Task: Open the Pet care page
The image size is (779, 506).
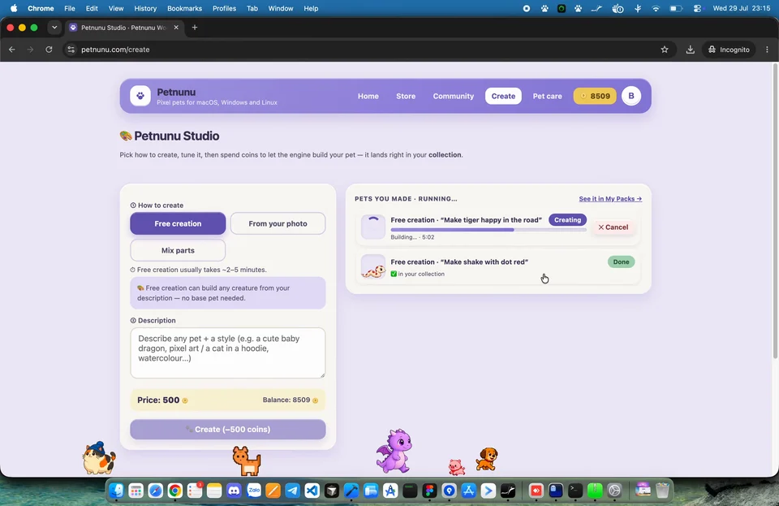Action: coord(547,96)
